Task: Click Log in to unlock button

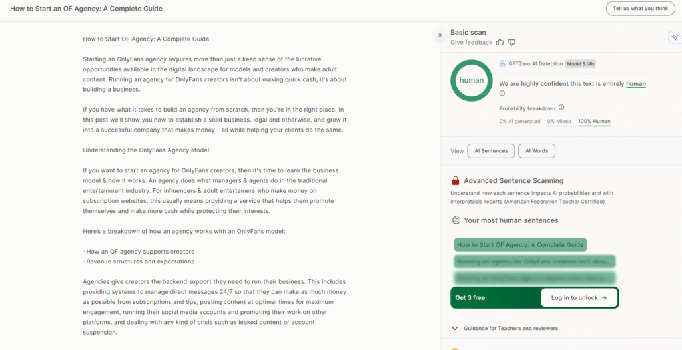Action: pyautogui.click(x=579, y=298)
